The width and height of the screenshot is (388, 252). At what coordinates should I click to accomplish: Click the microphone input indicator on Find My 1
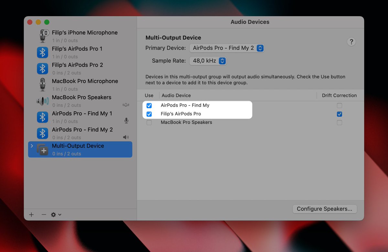coord(126,121)
